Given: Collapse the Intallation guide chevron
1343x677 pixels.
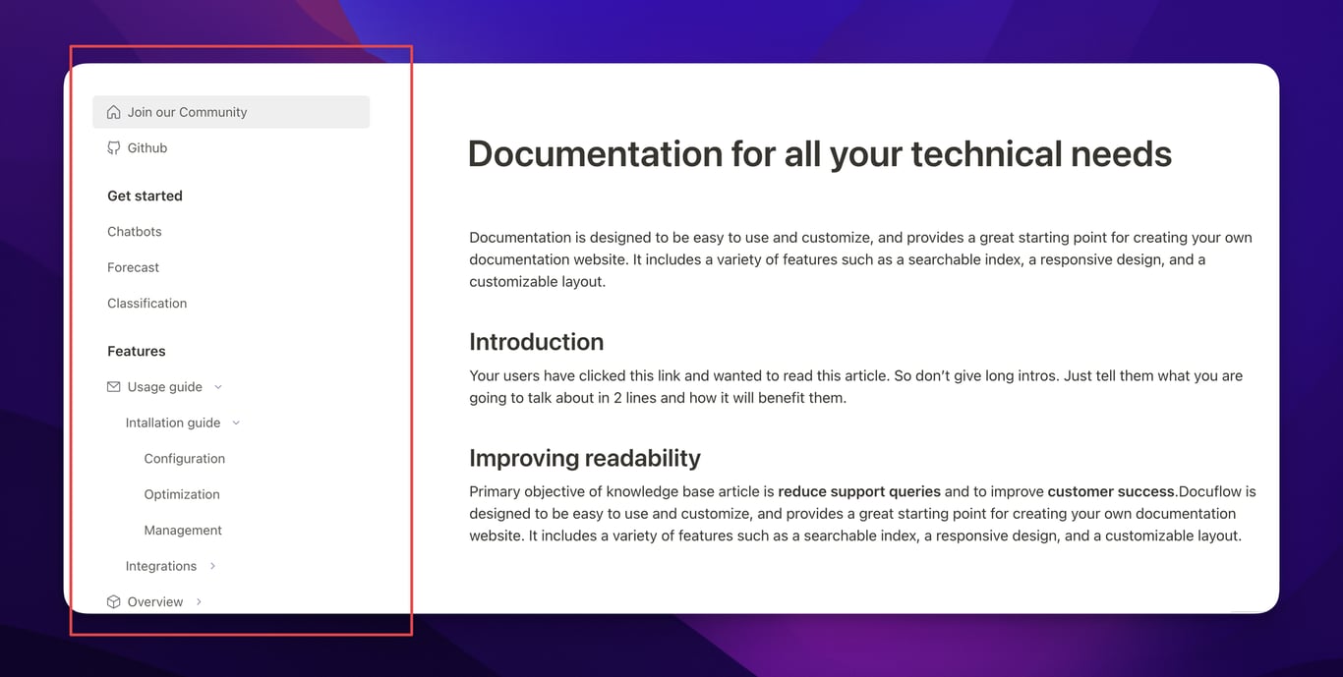Looking at the screenshot, I should pos(236,423).
